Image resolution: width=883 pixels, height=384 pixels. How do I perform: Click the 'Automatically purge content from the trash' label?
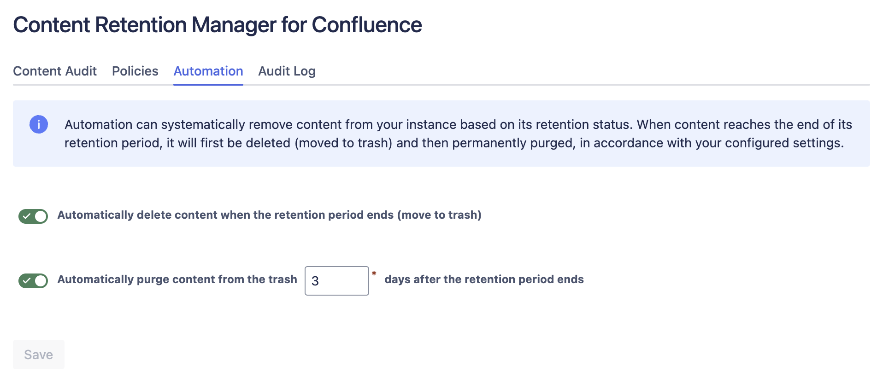click(x=177, y=279)
